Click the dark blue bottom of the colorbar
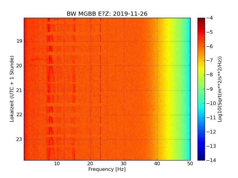This screenshot has height=178, width=238. pos(201,157)
